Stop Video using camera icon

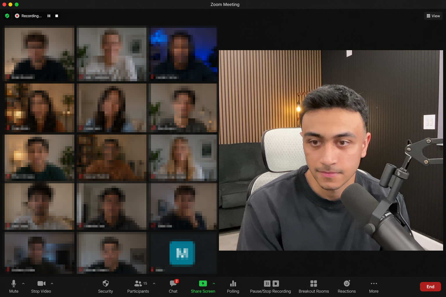pyautogui.click(x=41, y=286)
